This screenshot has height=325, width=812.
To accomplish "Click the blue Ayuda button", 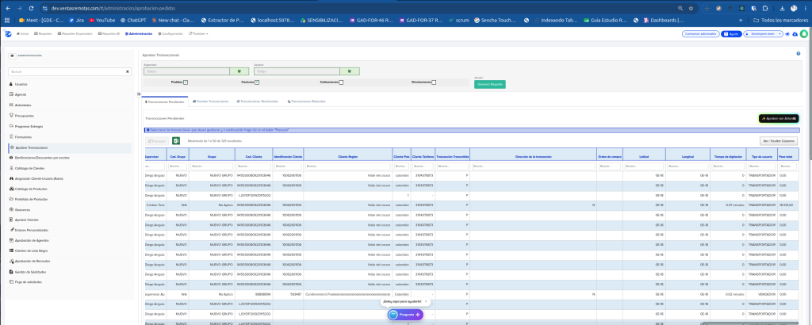I will coord(731,33).
